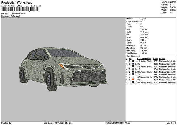Click the barcode under the Wilcom header
The height and width of the screenshot is (125, 177).
20,9
